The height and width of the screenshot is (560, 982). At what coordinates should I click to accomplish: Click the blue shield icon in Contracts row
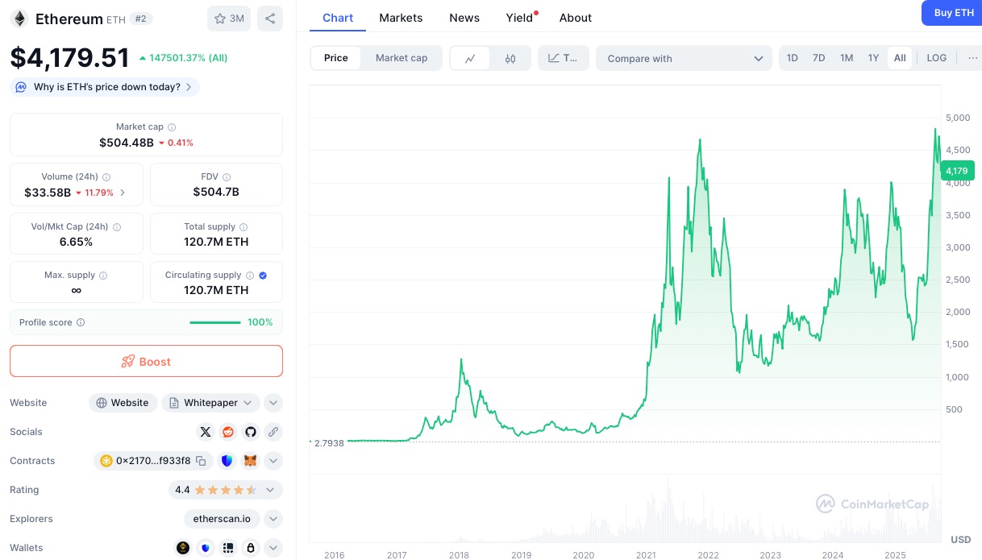pyautogui.click(x=227, y=461)
